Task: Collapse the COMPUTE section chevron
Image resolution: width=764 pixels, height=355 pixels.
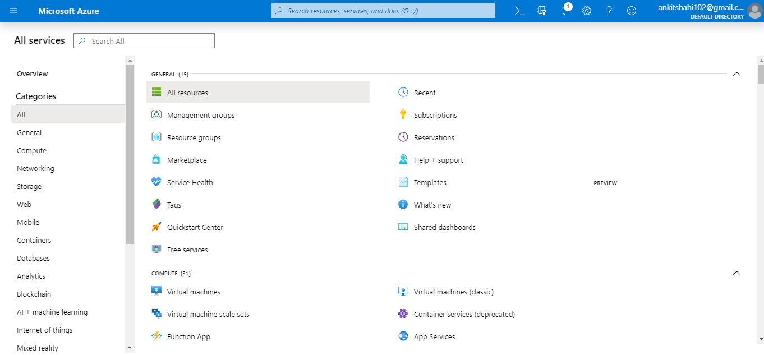Action: pos(737,273)
